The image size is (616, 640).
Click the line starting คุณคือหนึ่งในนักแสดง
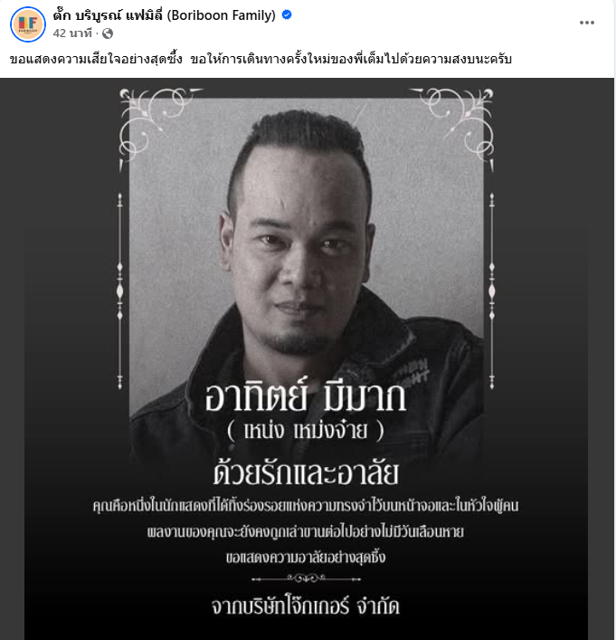click(306, 506)
